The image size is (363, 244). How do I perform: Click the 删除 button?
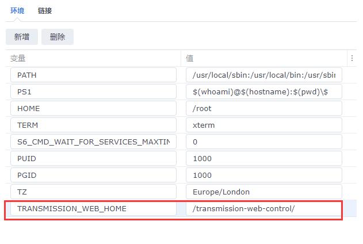pyautogui.click(x=57, y=37)
